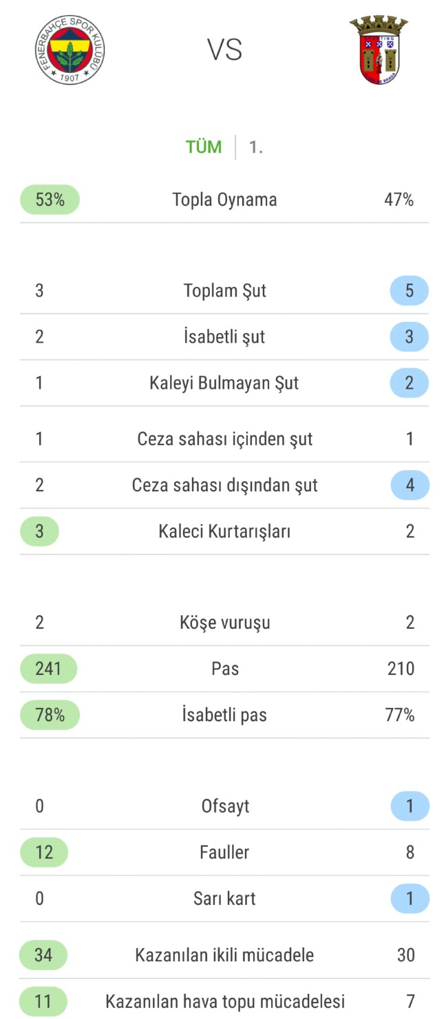Switch to the 1. half tab
The image size is (446, 1019).
tap(256, 147)
